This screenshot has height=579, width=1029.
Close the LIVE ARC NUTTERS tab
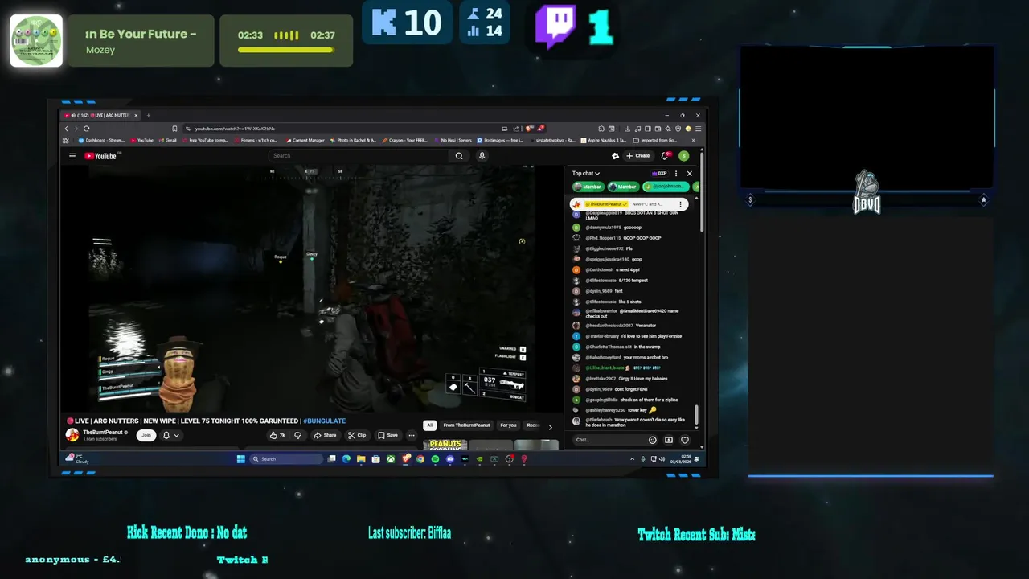pos(135,115)
